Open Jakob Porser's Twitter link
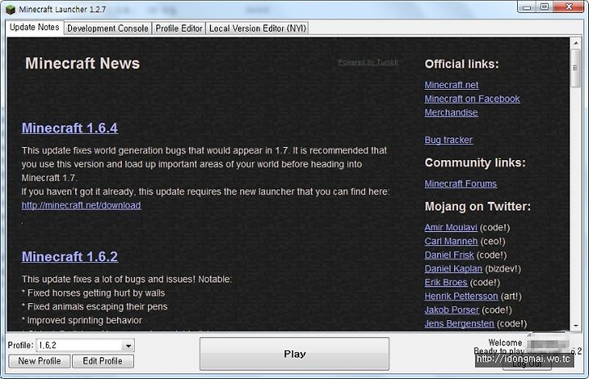 coord(452,310)
